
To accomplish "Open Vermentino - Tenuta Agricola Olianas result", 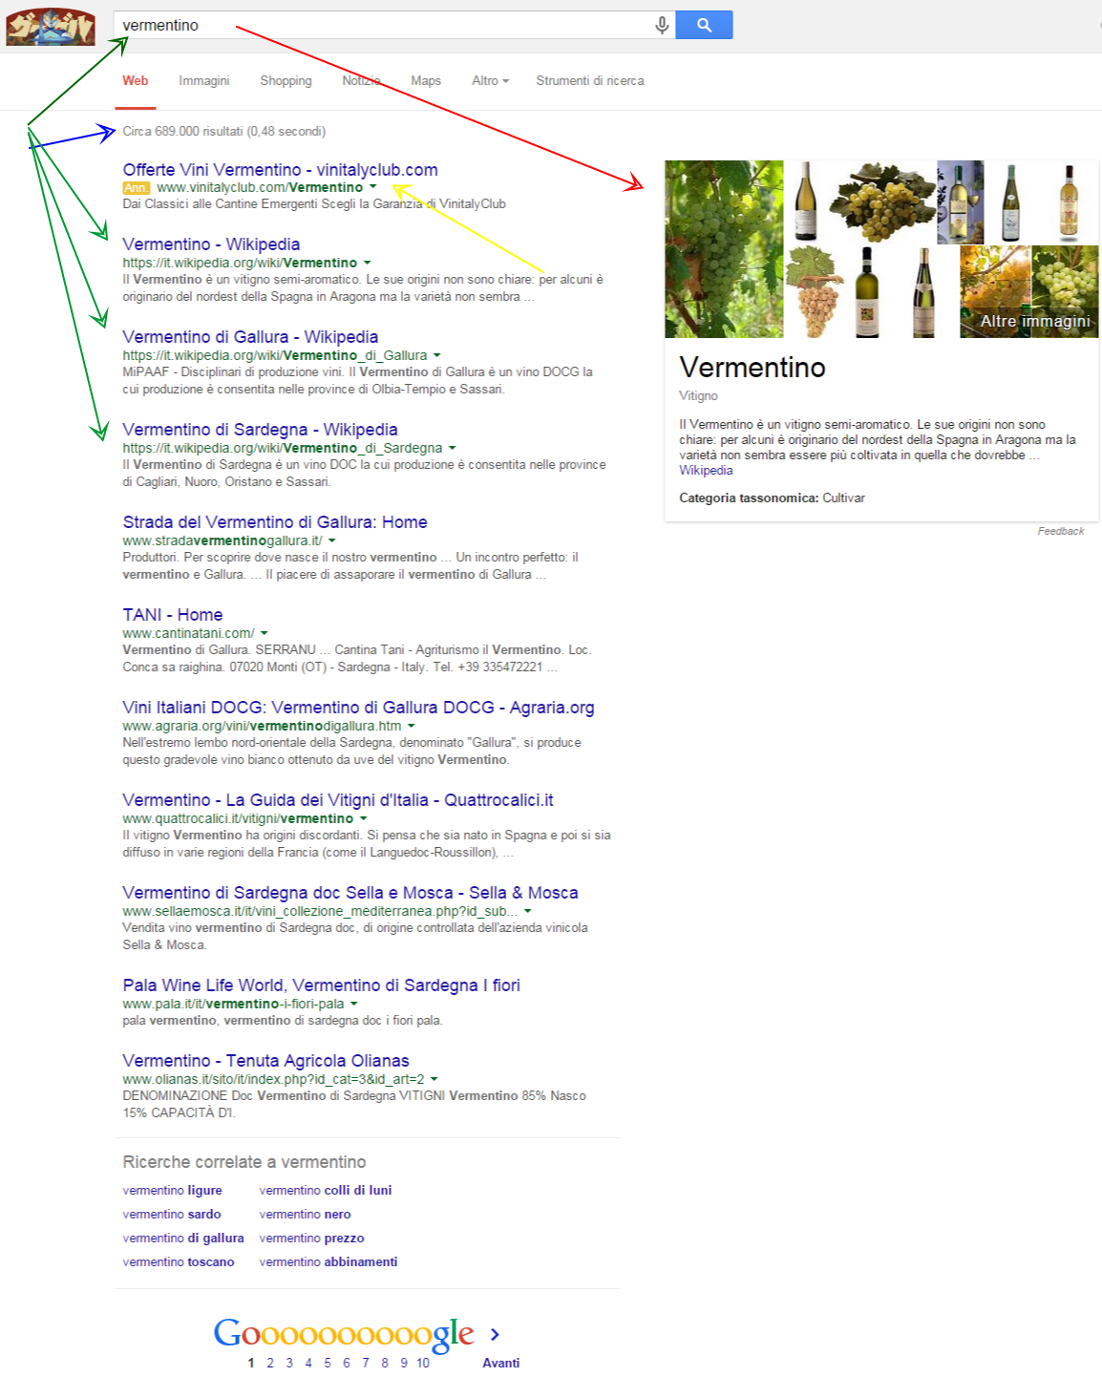I will click(265, 1061).
